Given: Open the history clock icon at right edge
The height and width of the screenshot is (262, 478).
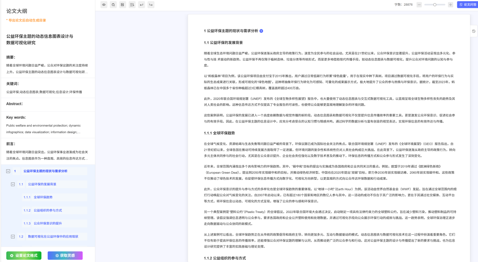Looking at the screenshot, I should click(474, 31).
